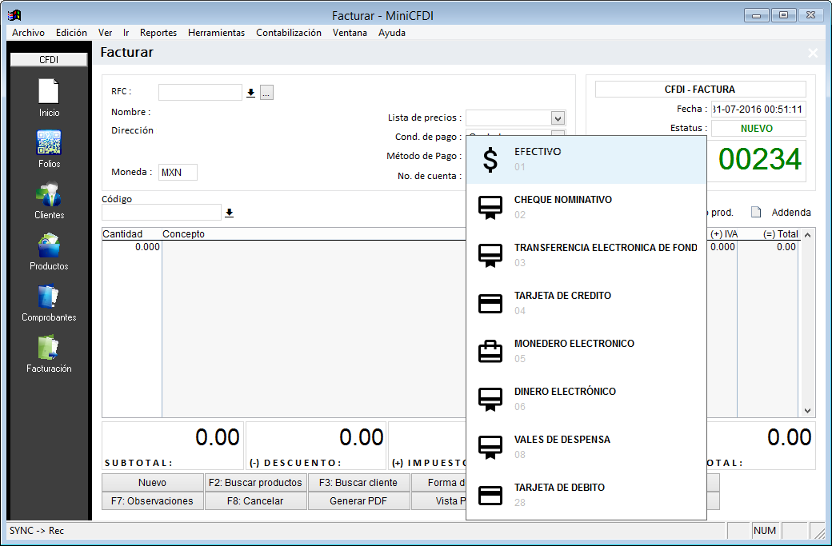
Task: Click the Código input field
Action: [x=162, y=212]
